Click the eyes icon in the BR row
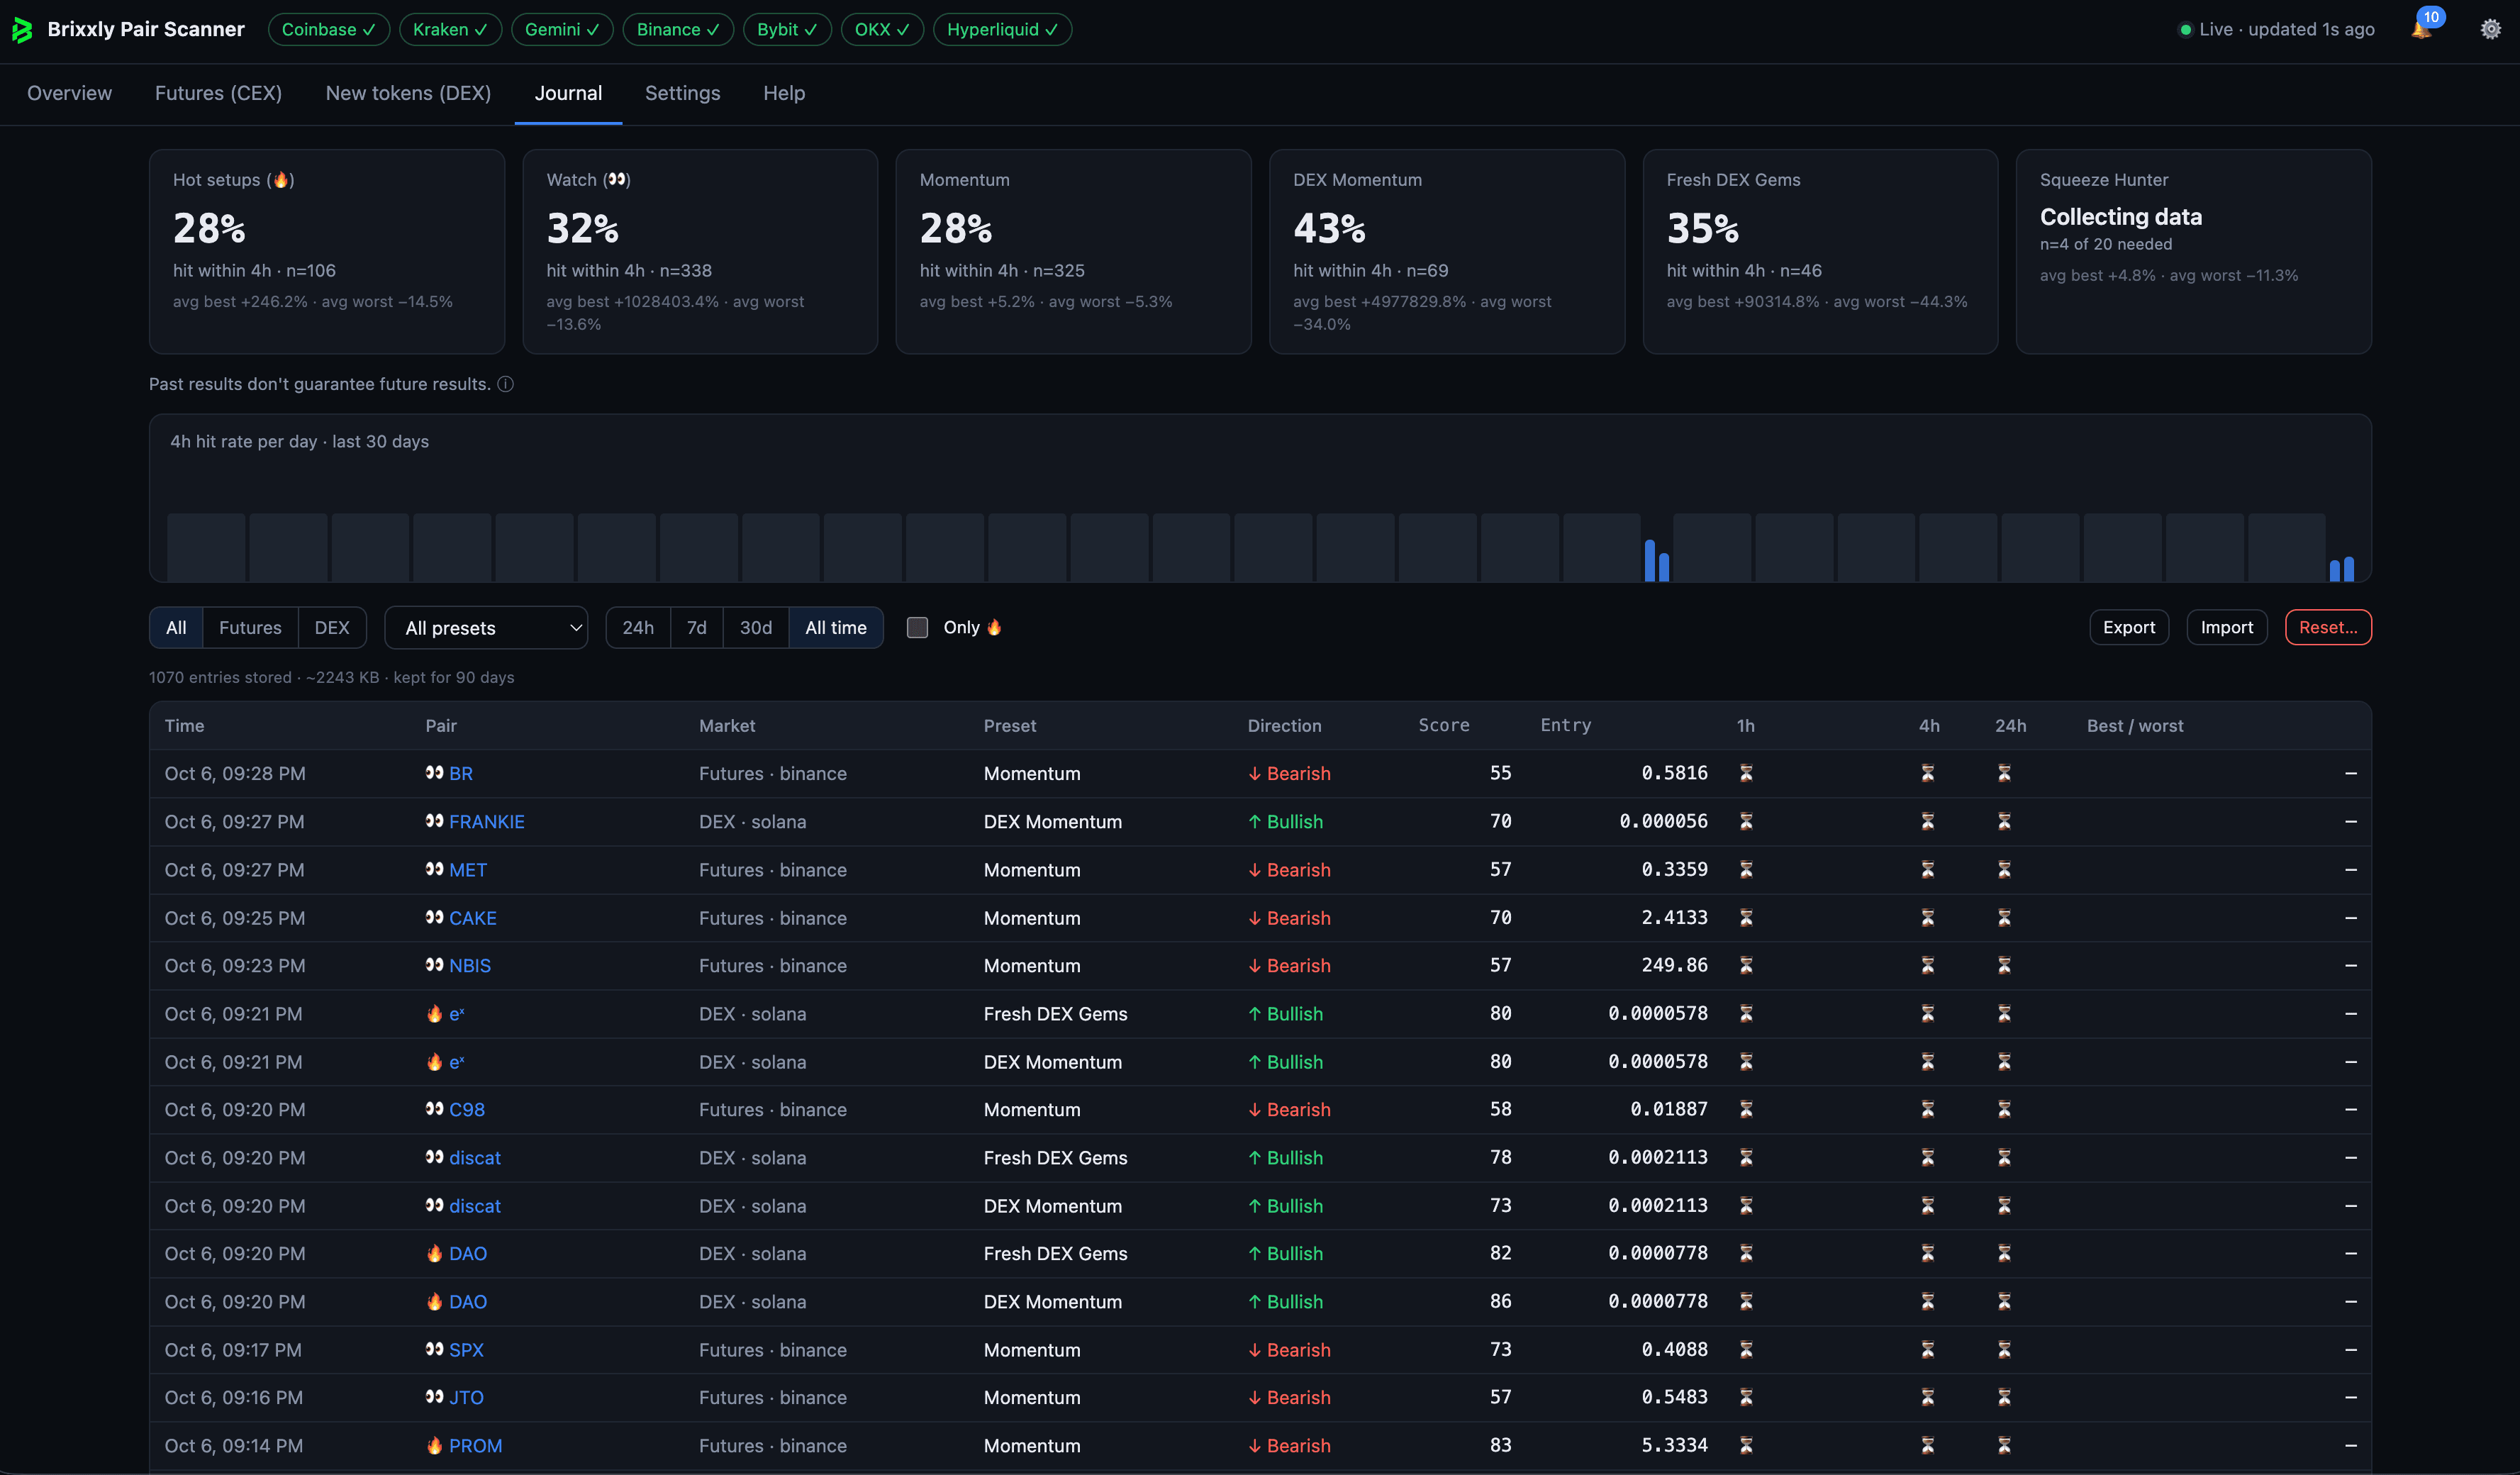 (434, 773)
